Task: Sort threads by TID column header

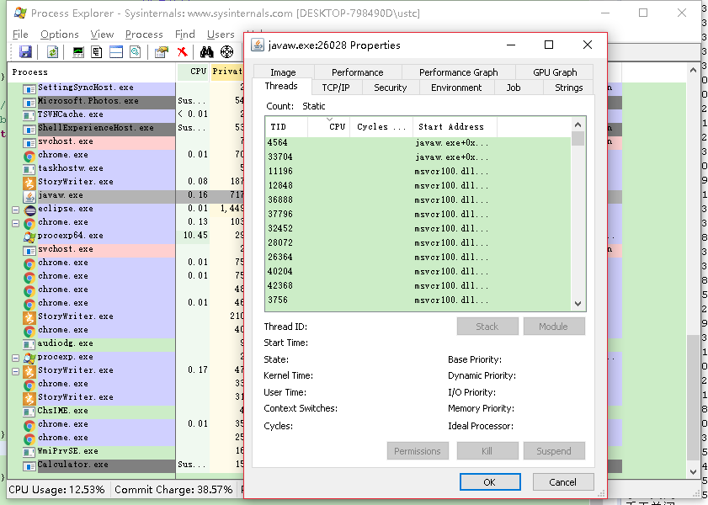Action: tap(286, 127)
